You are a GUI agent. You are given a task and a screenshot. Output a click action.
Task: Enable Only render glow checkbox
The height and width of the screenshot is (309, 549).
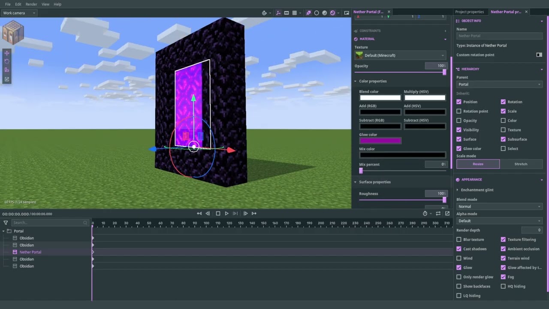click(x=459, y=277)
